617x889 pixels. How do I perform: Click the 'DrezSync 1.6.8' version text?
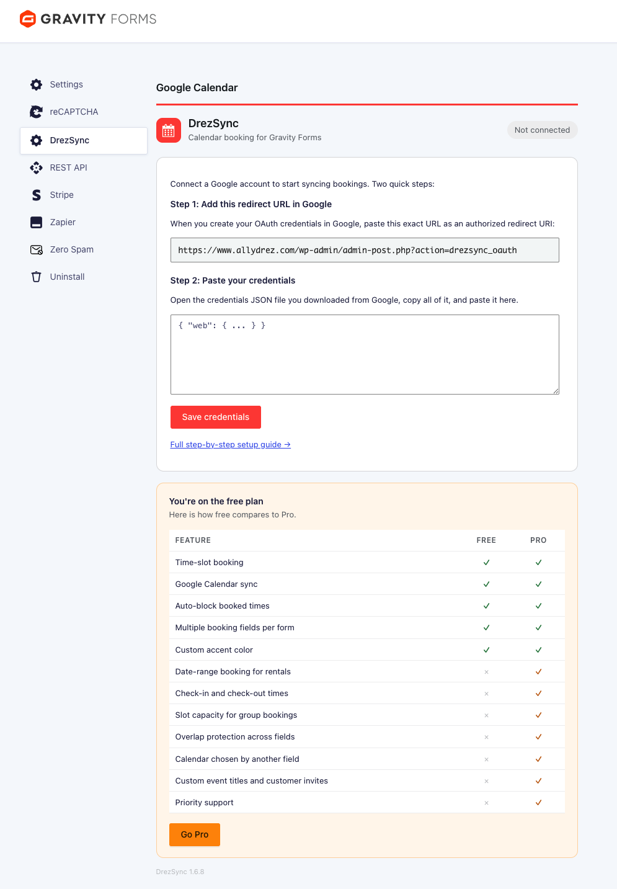[x=180, y=872]
